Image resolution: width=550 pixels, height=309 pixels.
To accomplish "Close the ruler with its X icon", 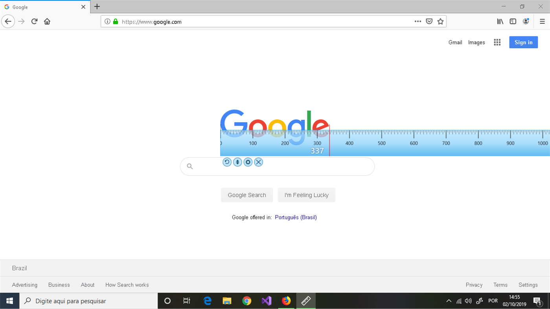I will point(258,162).
